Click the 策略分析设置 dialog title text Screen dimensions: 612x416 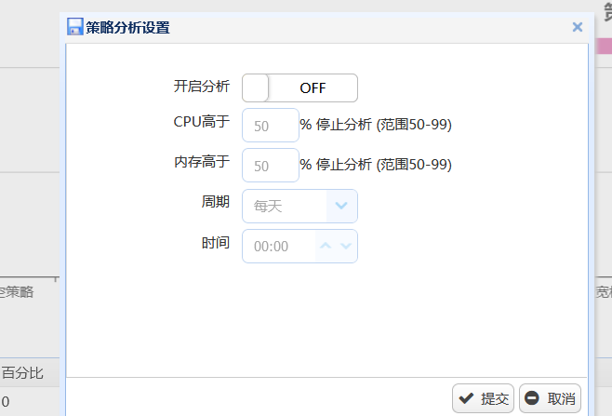pyautogui.click(x=127, y=27)
